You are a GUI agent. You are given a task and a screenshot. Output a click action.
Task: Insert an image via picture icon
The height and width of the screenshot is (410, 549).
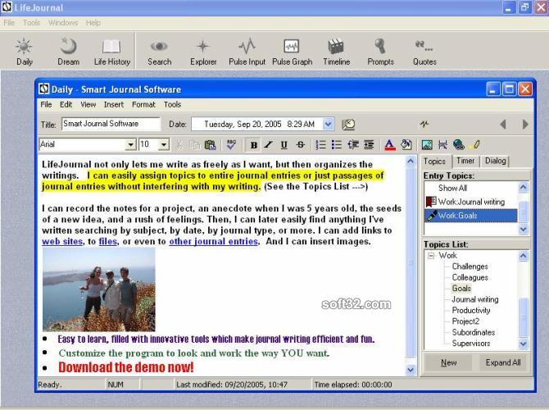[427, 144]
